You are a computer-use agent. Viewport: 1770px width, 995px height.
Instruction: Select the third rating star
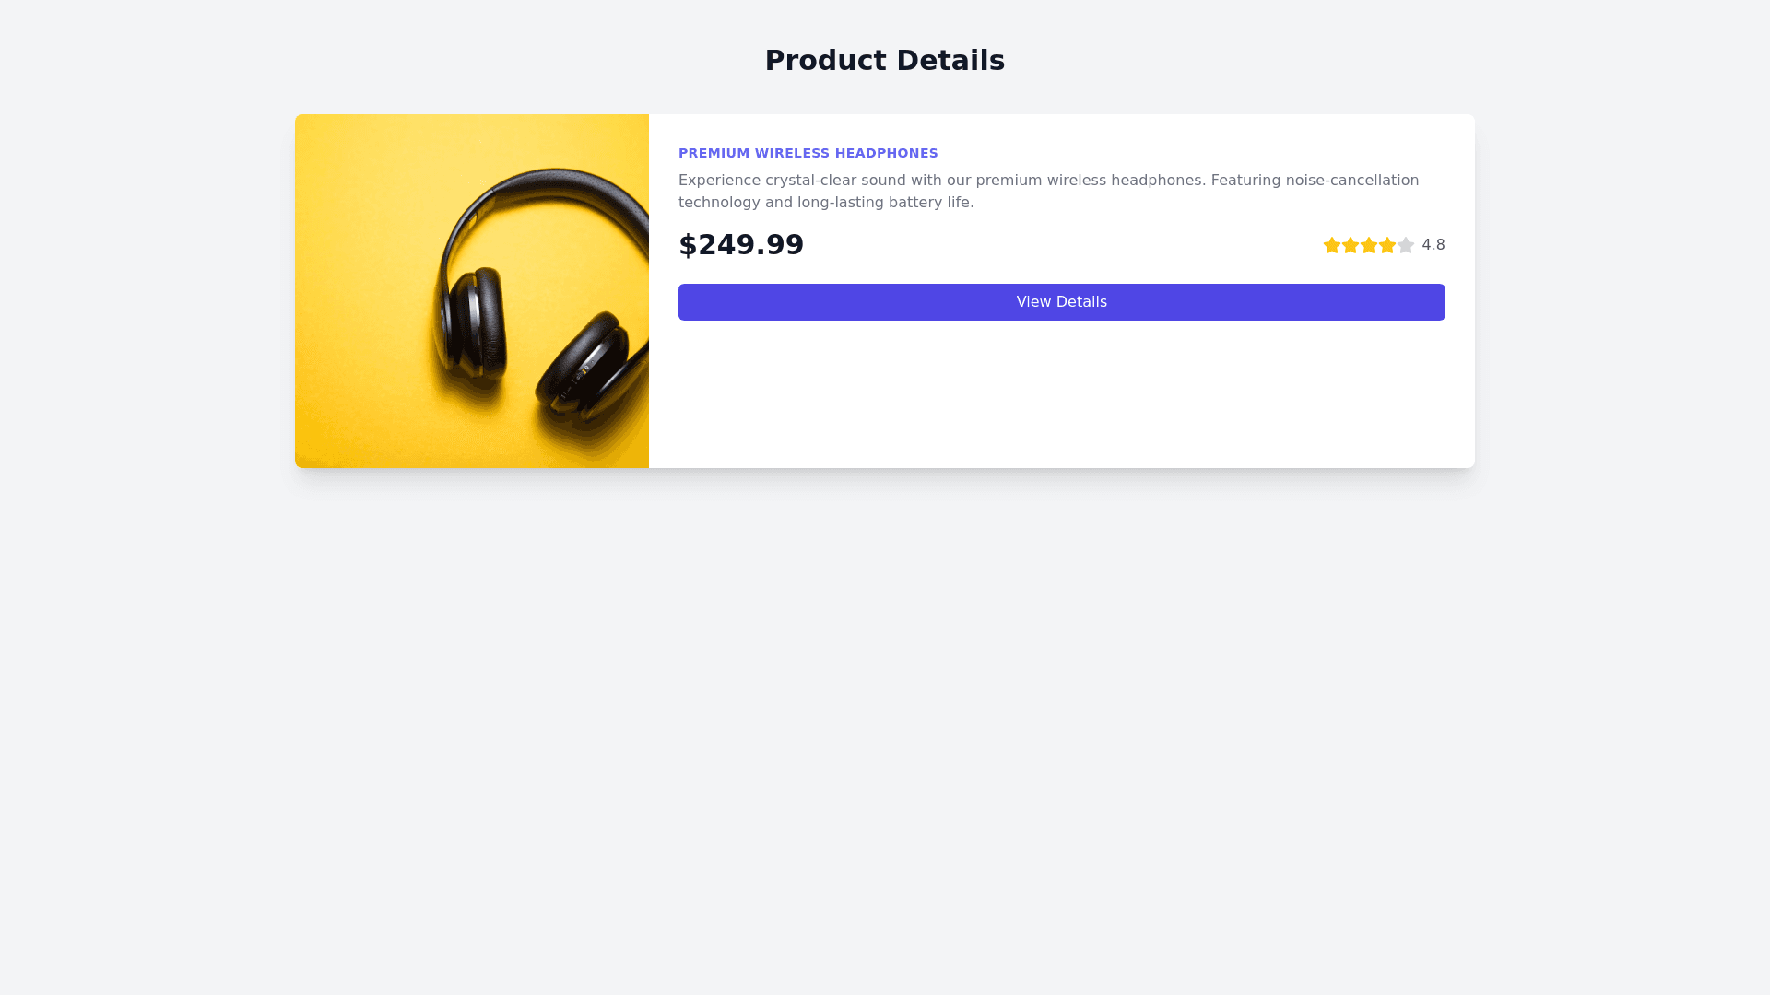coord(1368,245)
